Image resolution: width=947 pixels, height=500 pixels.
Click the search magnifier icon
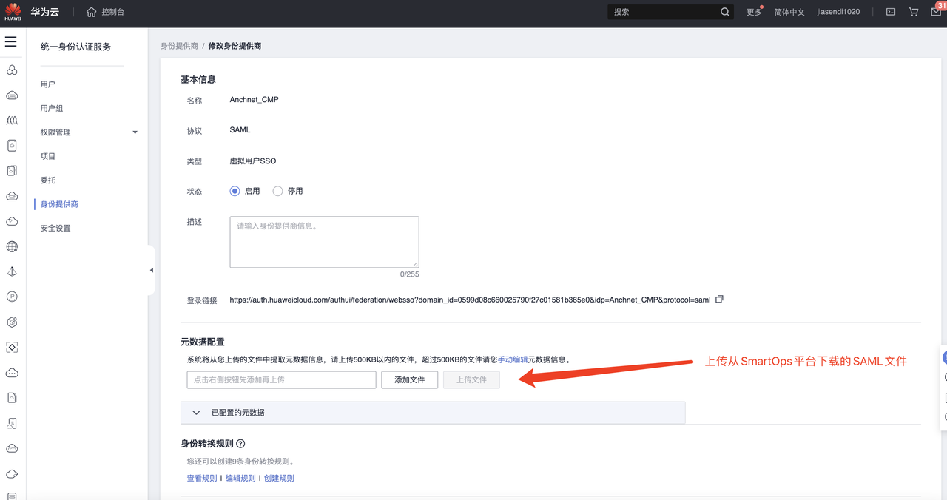pos(725,12)
